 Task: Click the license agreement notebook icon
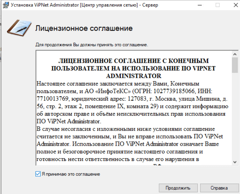(19, 28)
